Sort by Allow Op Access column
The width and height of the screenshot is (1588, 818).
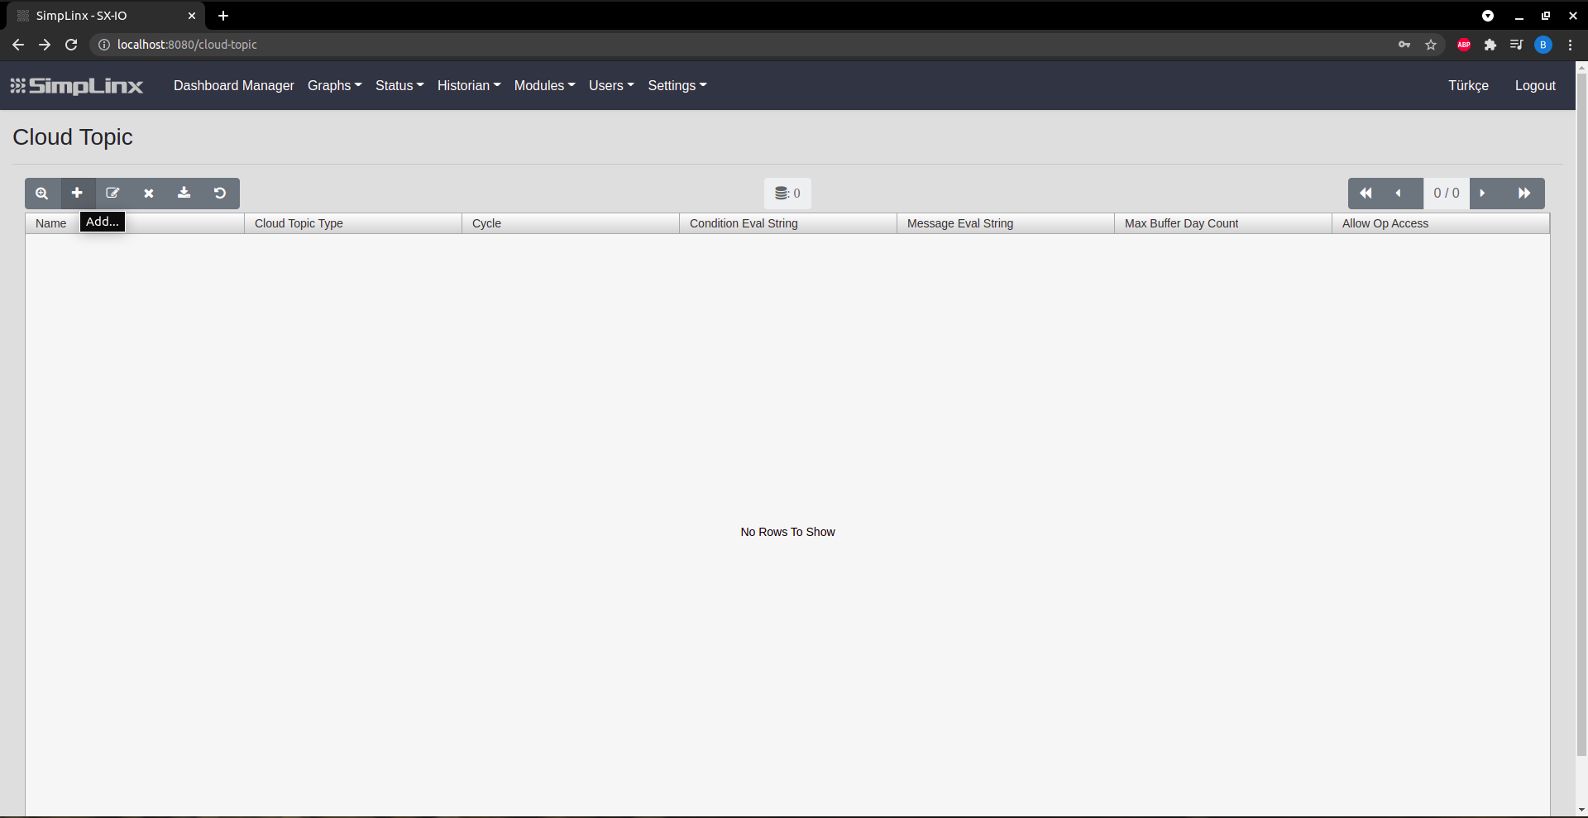(1441, 223)
